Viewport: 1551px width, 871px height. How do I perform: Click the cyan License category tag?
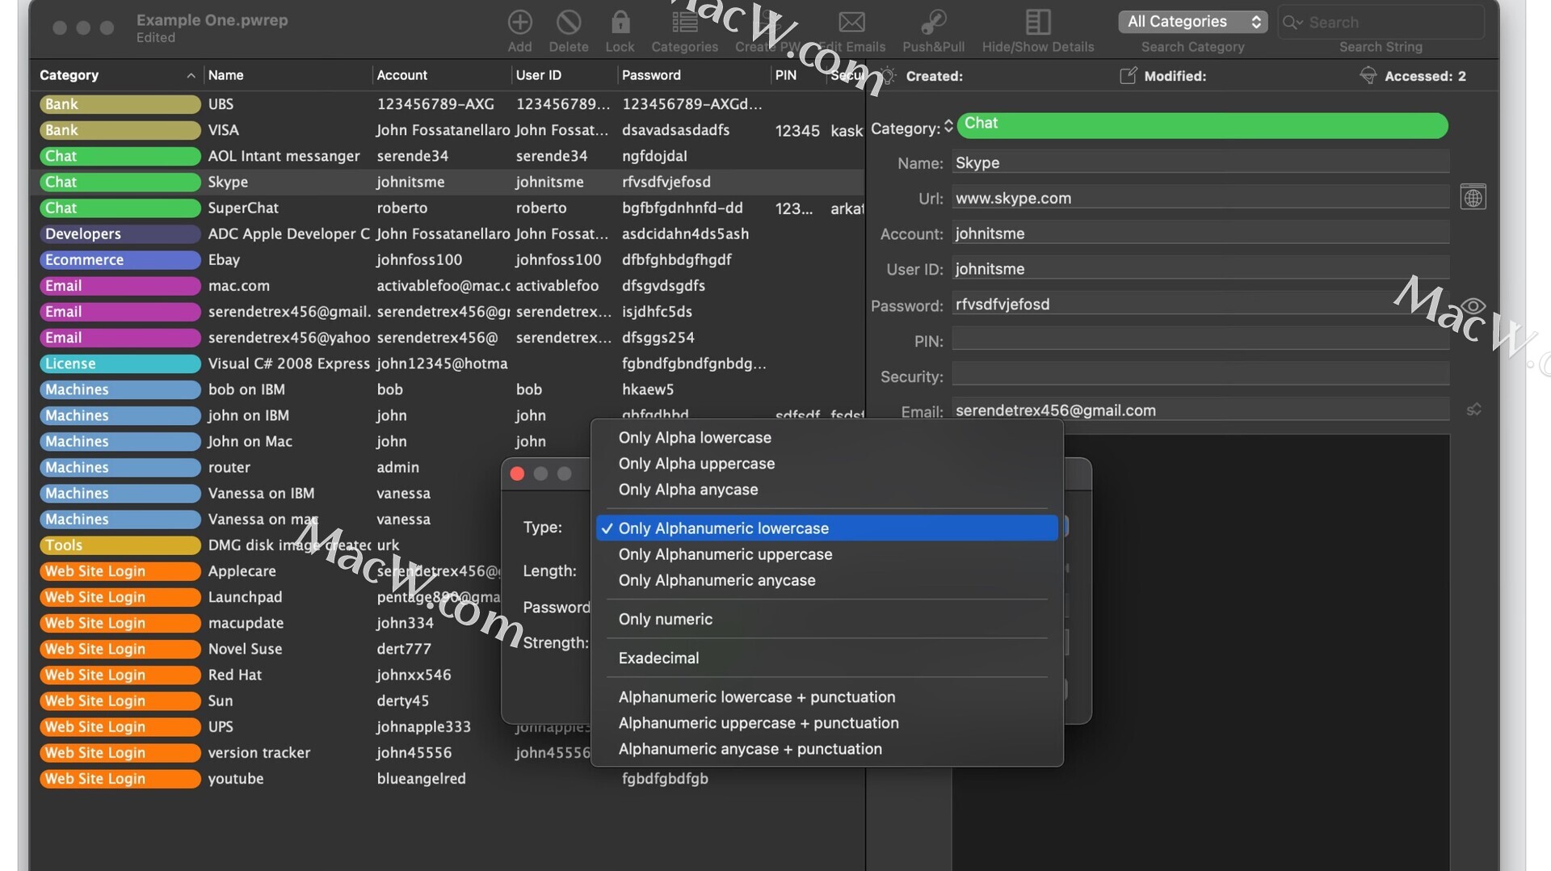[x=120, y=364]
